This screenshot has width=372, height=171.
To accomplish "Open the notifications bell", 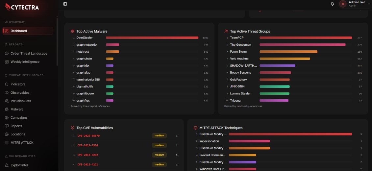I will point(333,4).
